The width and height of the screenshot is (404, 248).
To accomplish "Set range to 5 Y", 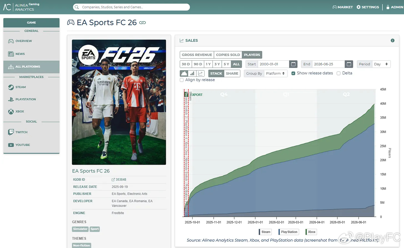I will pos(226,64).
